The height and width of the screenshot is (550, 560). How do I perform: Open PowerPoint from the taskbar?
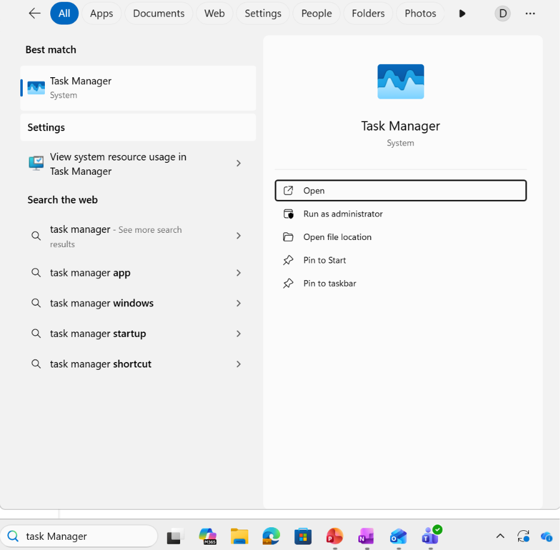[x=334, y=536]
